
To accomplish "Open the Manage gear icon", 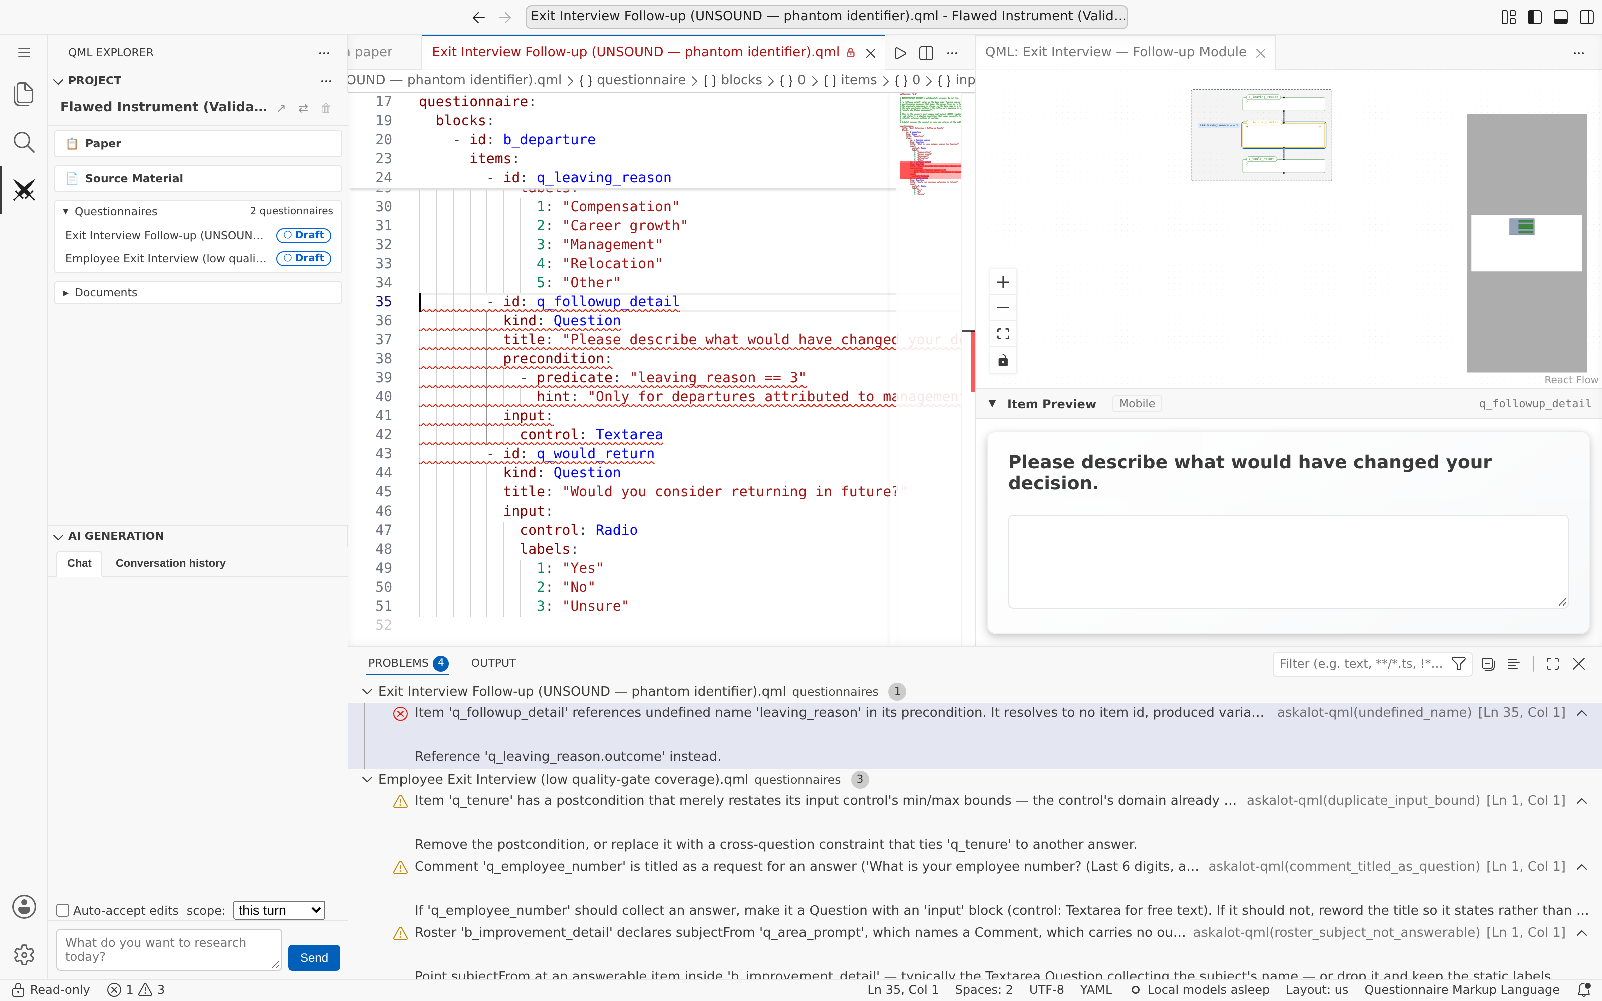I will pyautogui.click(x=24, y=954).
